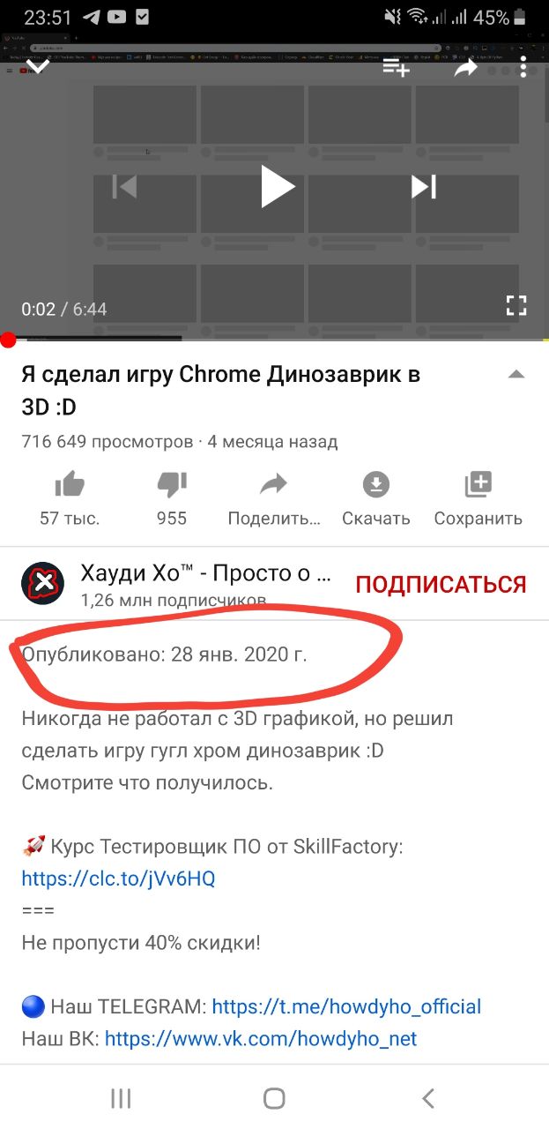This screenshot has width=549, height=1129.
Task: Open the Хауди Хо channel avatar
Action: click(x=42, y=582)
